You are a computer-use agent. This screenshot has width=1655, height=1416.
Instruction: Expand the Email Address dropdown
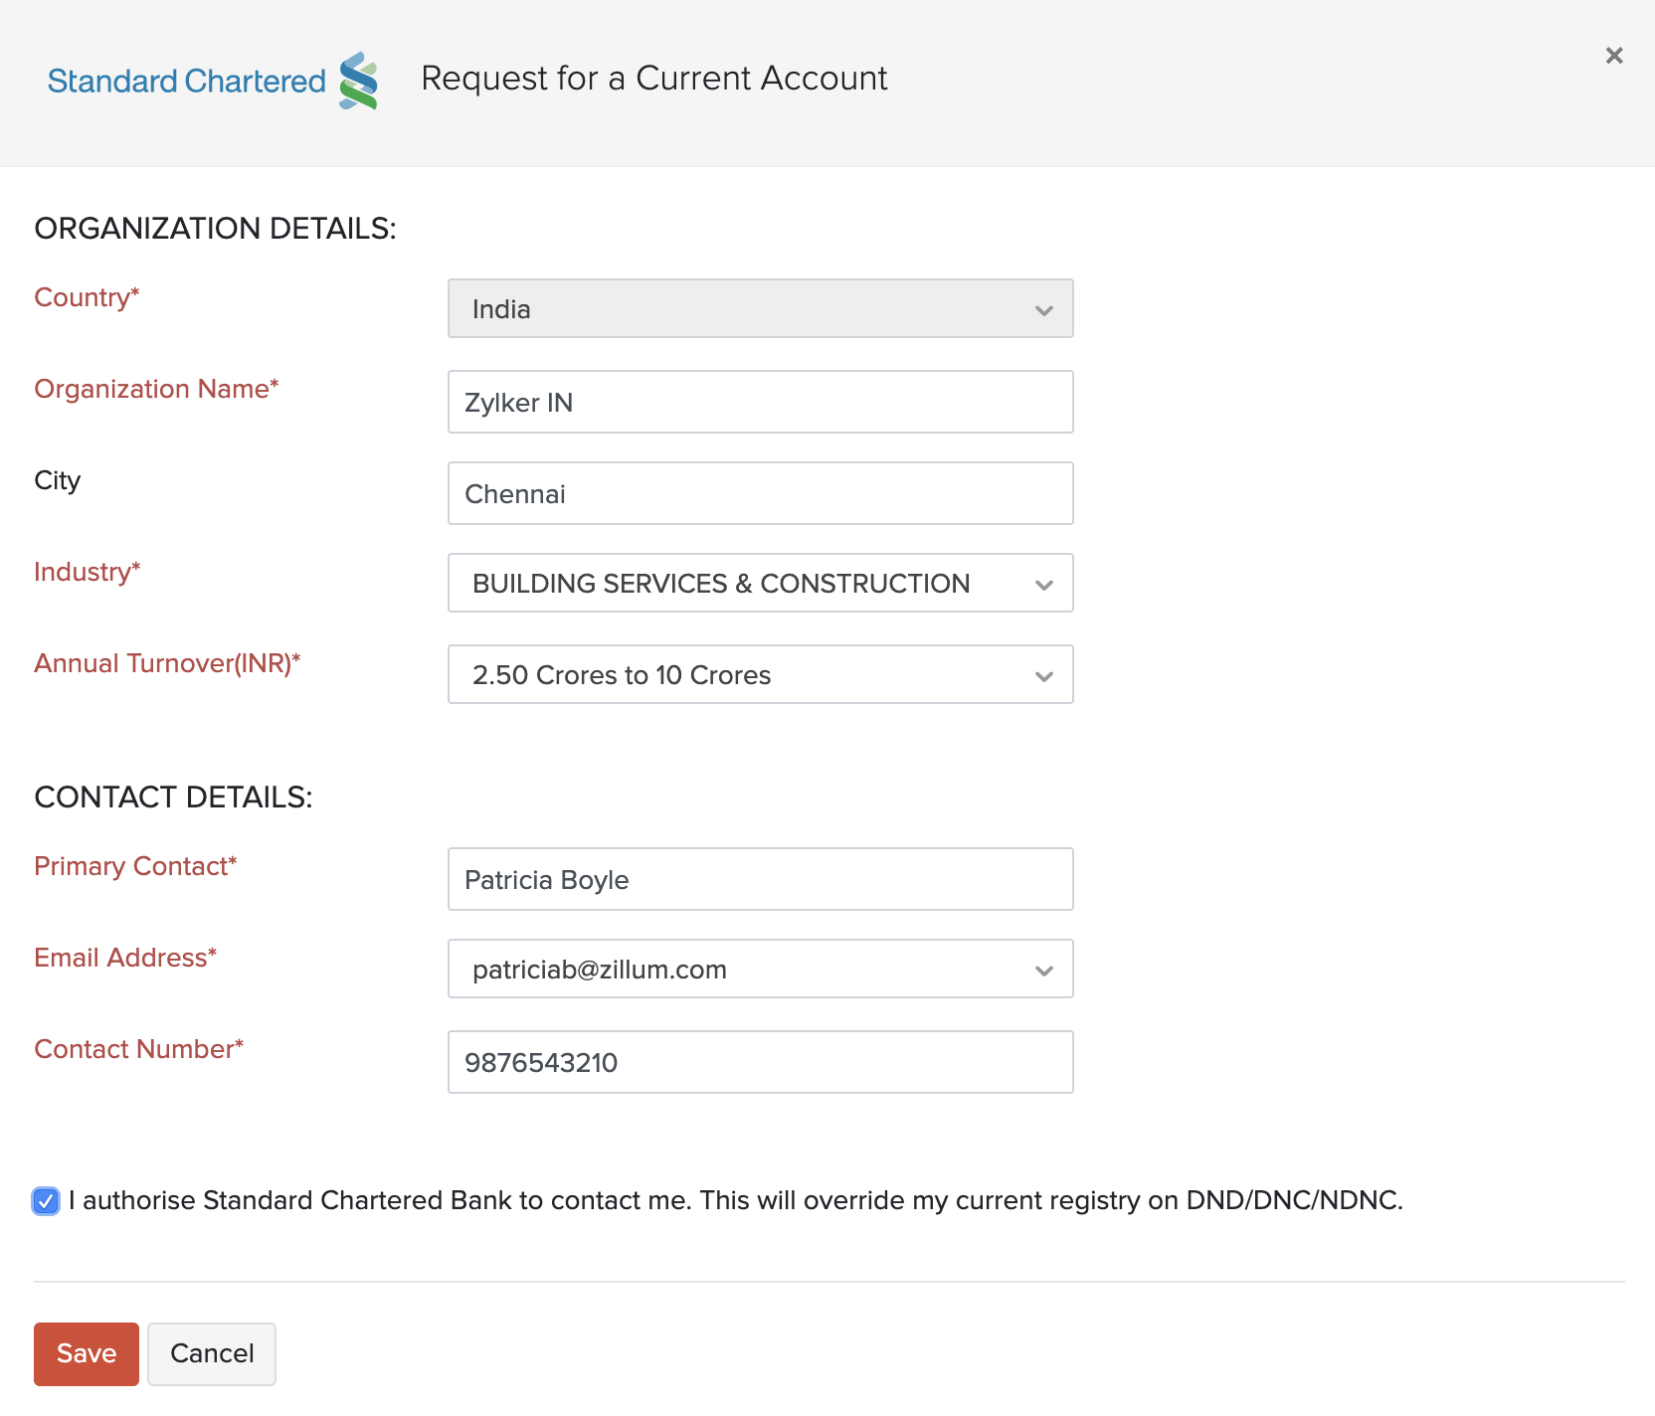pyautogui.click(x=760, y=970)
